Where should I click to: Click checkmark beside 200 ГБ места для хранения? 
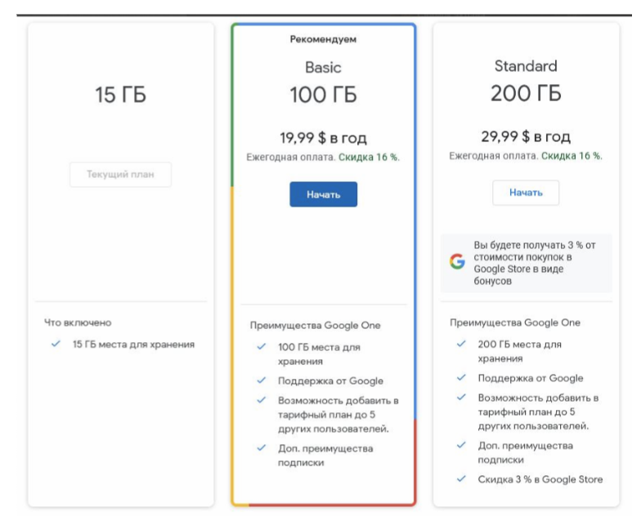coord(461,344)
